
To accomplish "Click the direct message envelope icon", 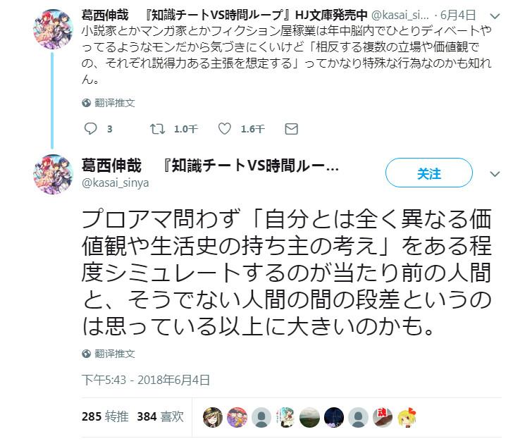I will 292,129.
